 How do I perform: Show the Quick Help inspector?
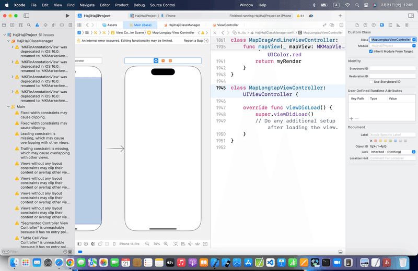click(374, 25)
